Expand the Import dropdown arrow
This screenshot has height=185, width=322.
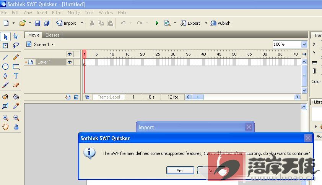tap(82, 23)
